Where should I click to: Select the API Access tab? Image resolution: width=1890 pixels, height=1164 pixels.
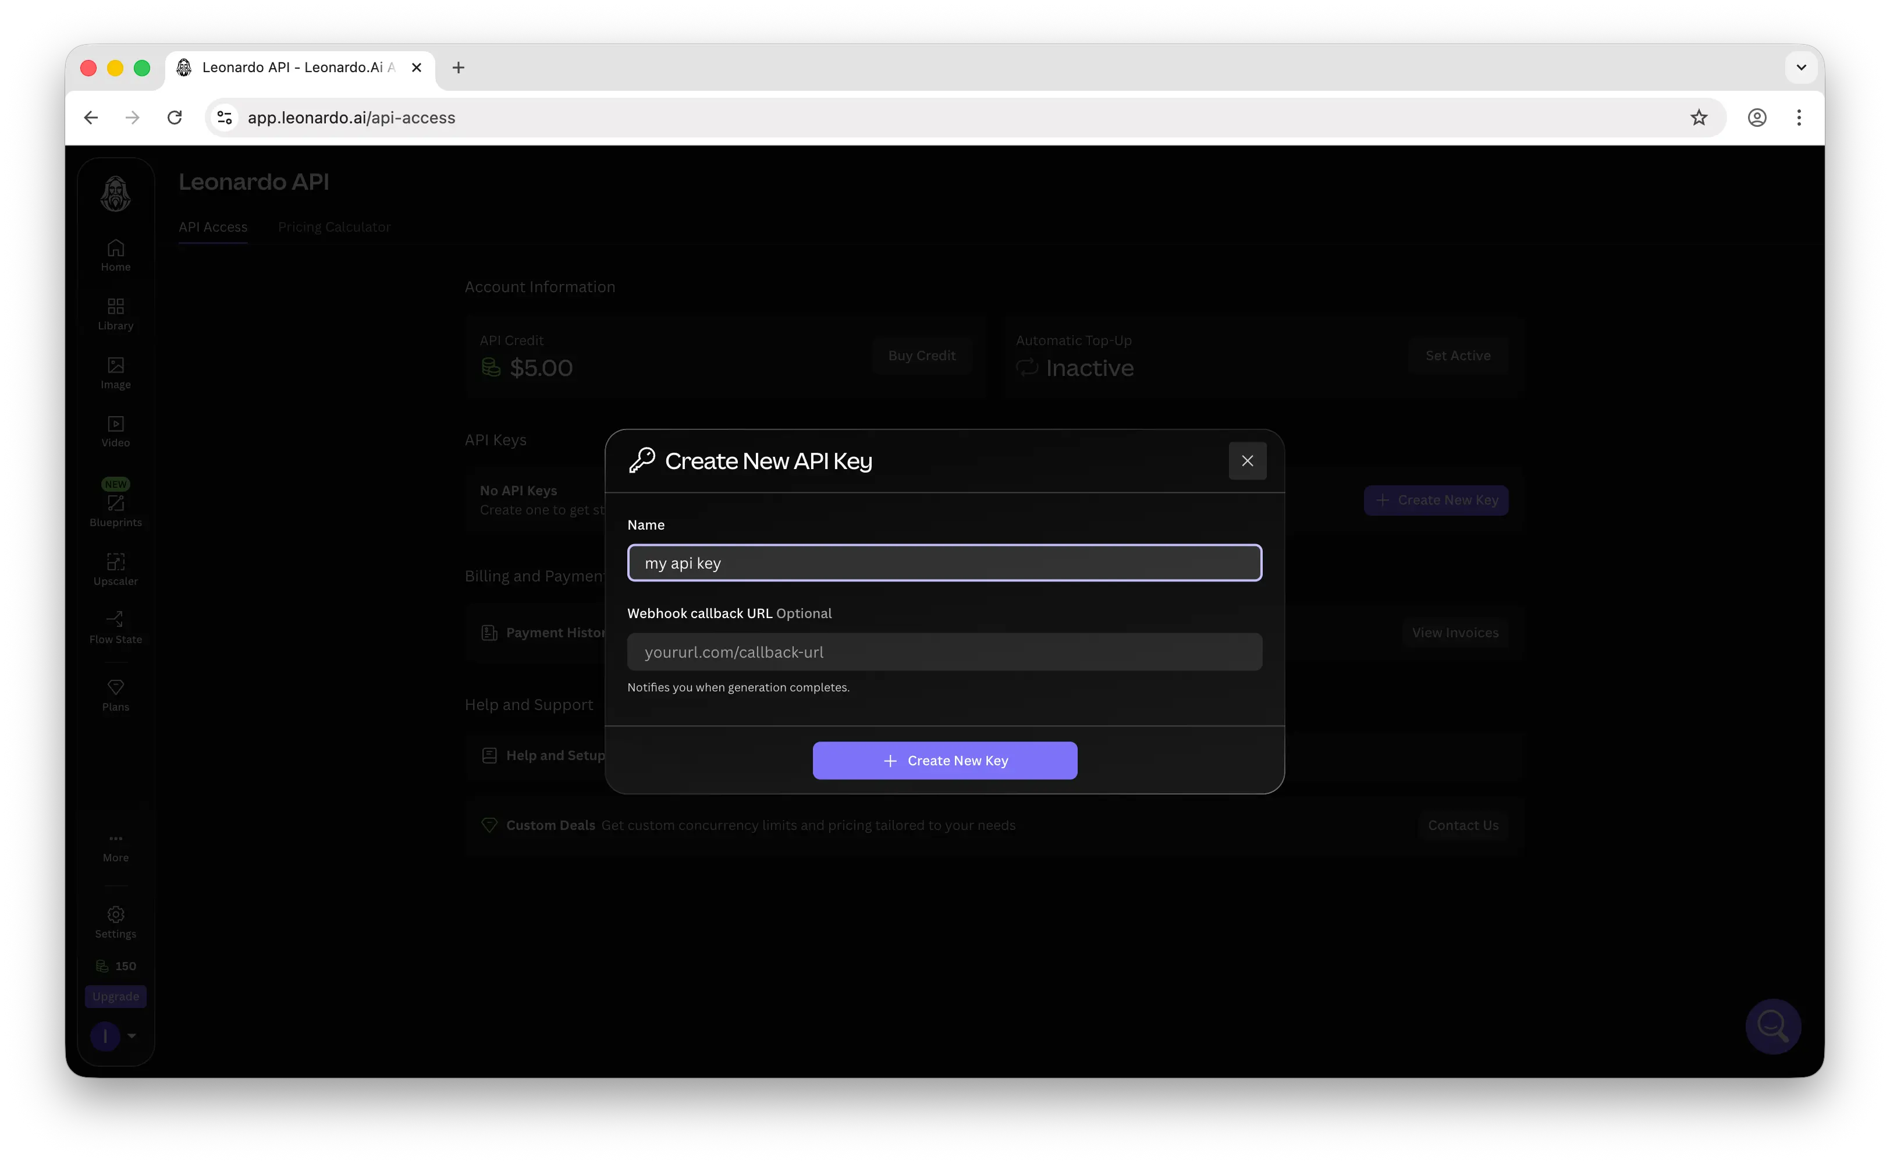[213, 227]
